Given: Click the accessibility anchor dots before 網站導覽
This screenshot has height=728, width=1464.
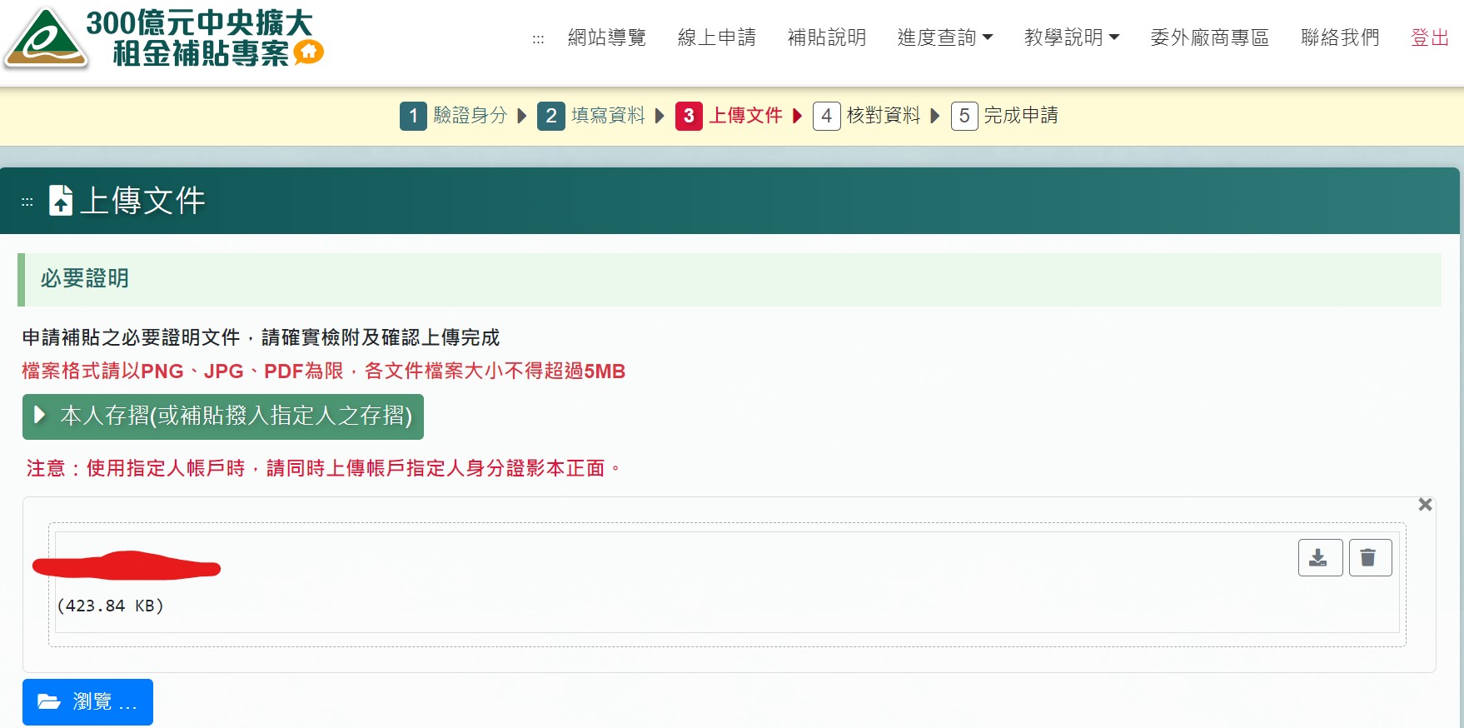Looking at the screenshot, I should point(538,38).
